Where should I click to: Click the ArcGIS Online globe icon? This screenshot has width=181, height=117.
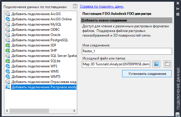pos(8,19)
